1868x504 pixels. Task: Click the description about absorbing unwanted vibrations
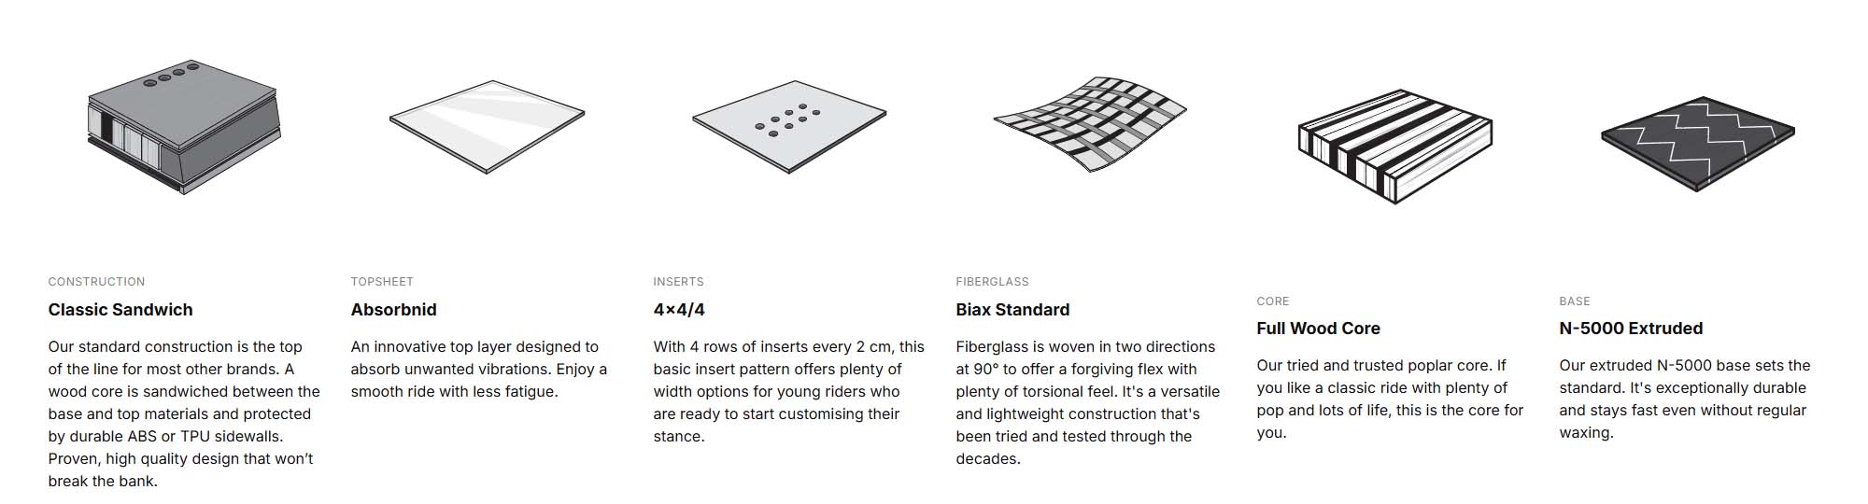pos(478,369)
